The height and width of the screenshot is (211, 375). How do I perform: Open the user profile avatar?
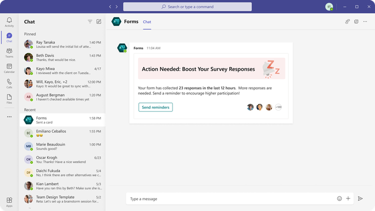click(329, 6)
